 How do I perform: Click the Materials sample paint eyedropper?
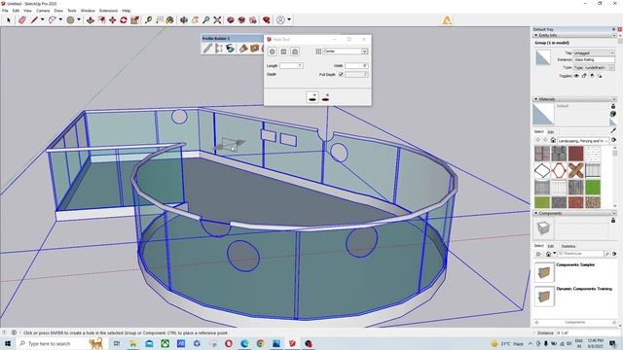pos(613,130)
